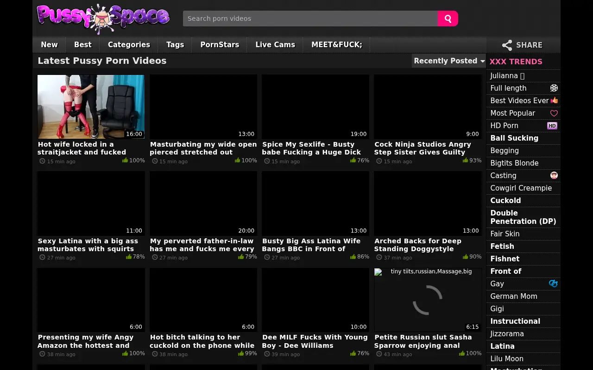Open the 16:00 video thumbnail with the office chair
Screen dimensions: 593x370
click(x=91, y=107)
